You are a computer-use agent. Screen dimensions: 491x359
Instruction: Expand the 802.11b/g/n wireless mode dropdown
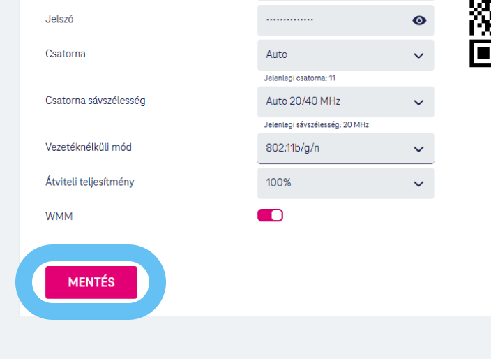tap(335, 148)
